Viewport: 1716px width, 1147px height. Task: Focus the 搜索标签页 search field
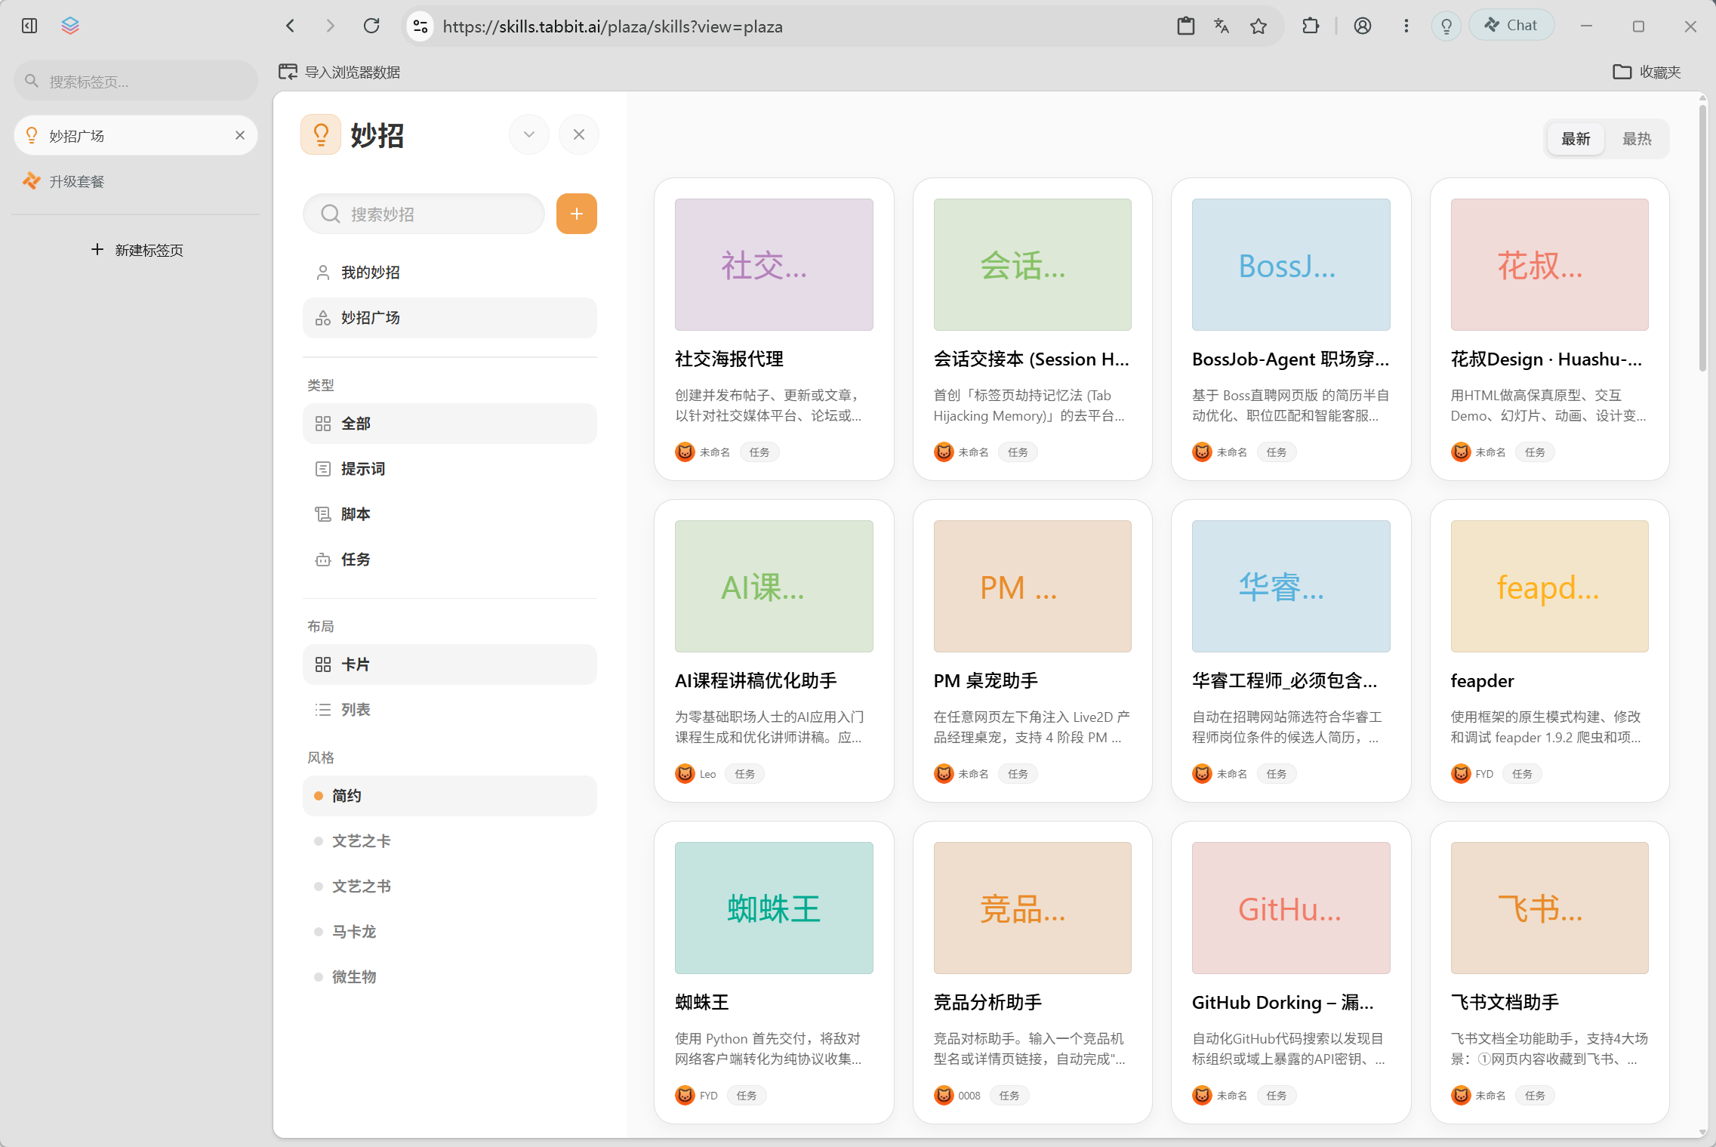(x=136, y=81)
